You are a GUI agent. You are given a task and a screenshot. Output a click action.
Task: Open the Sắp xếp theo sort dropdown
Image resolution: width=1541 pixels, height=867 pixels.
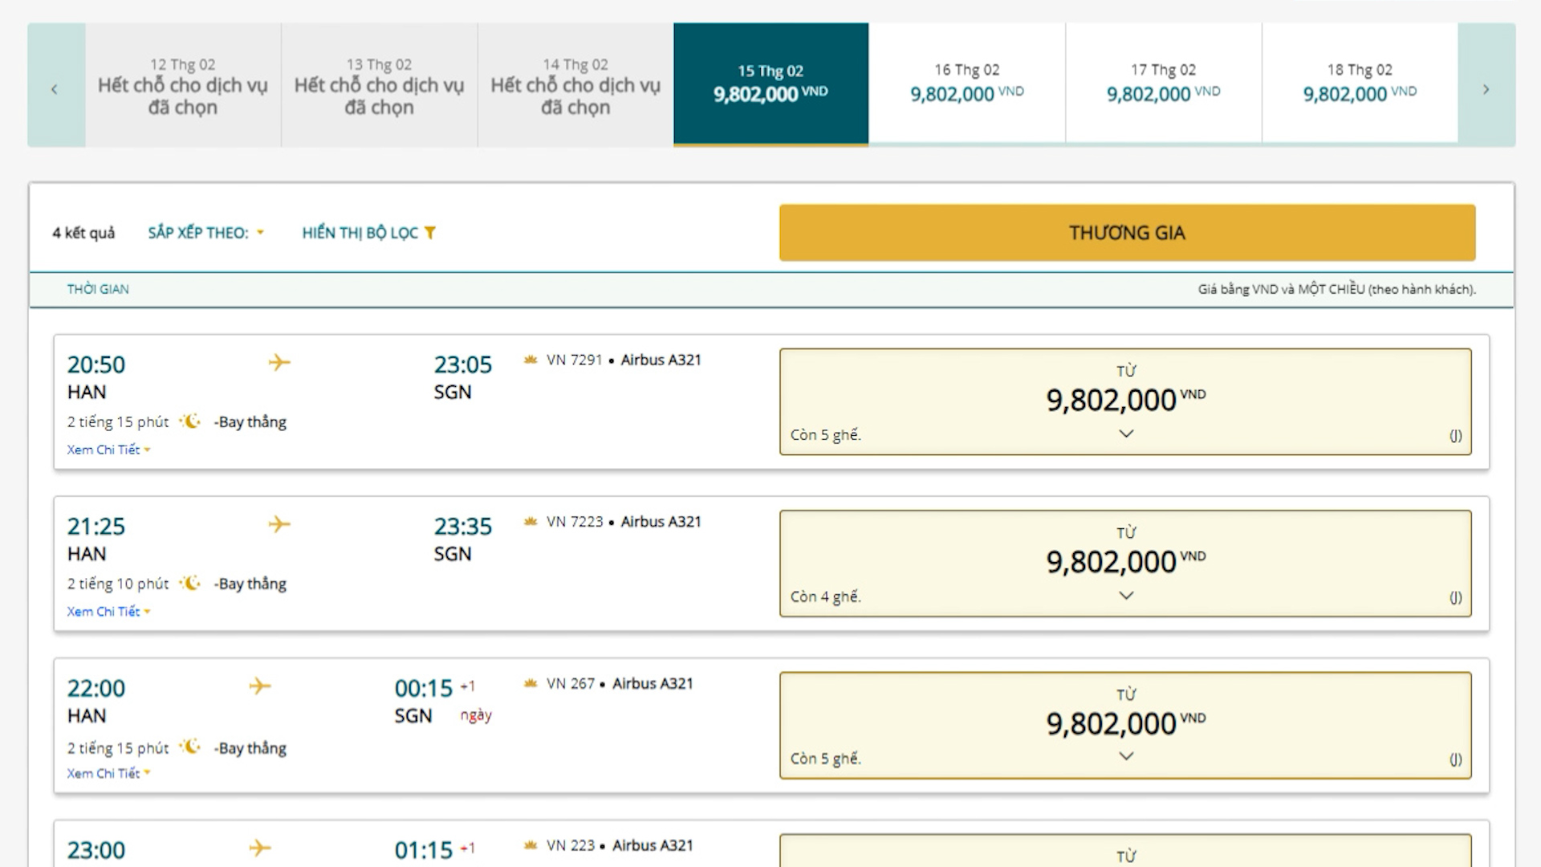pyautogui.click(x=206, y=233)
